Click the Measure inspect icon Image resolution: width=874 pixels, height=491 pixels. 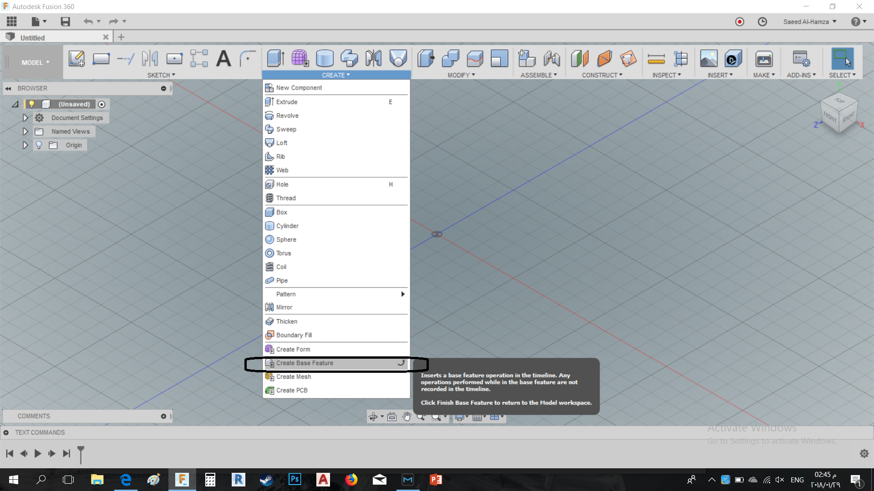[656, 59]
